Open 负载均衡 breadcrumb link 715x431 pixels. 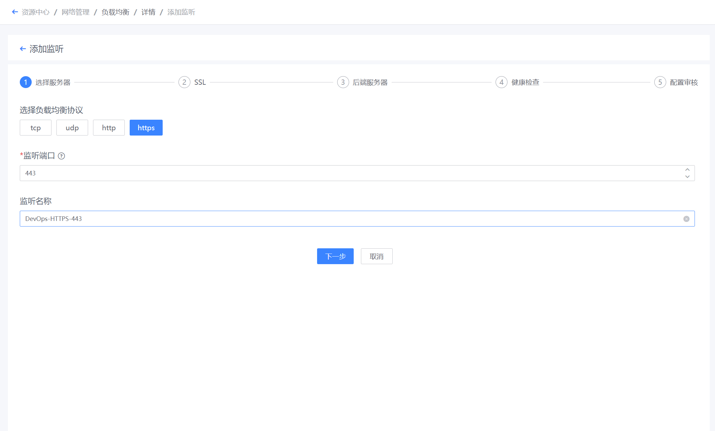coord(115,12)
